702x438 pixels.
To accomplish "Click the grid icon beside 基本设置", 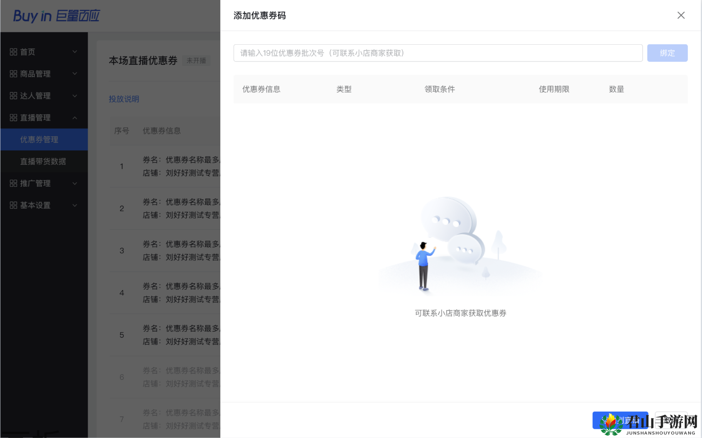I will pyautogui.click(x=13, y=205).
